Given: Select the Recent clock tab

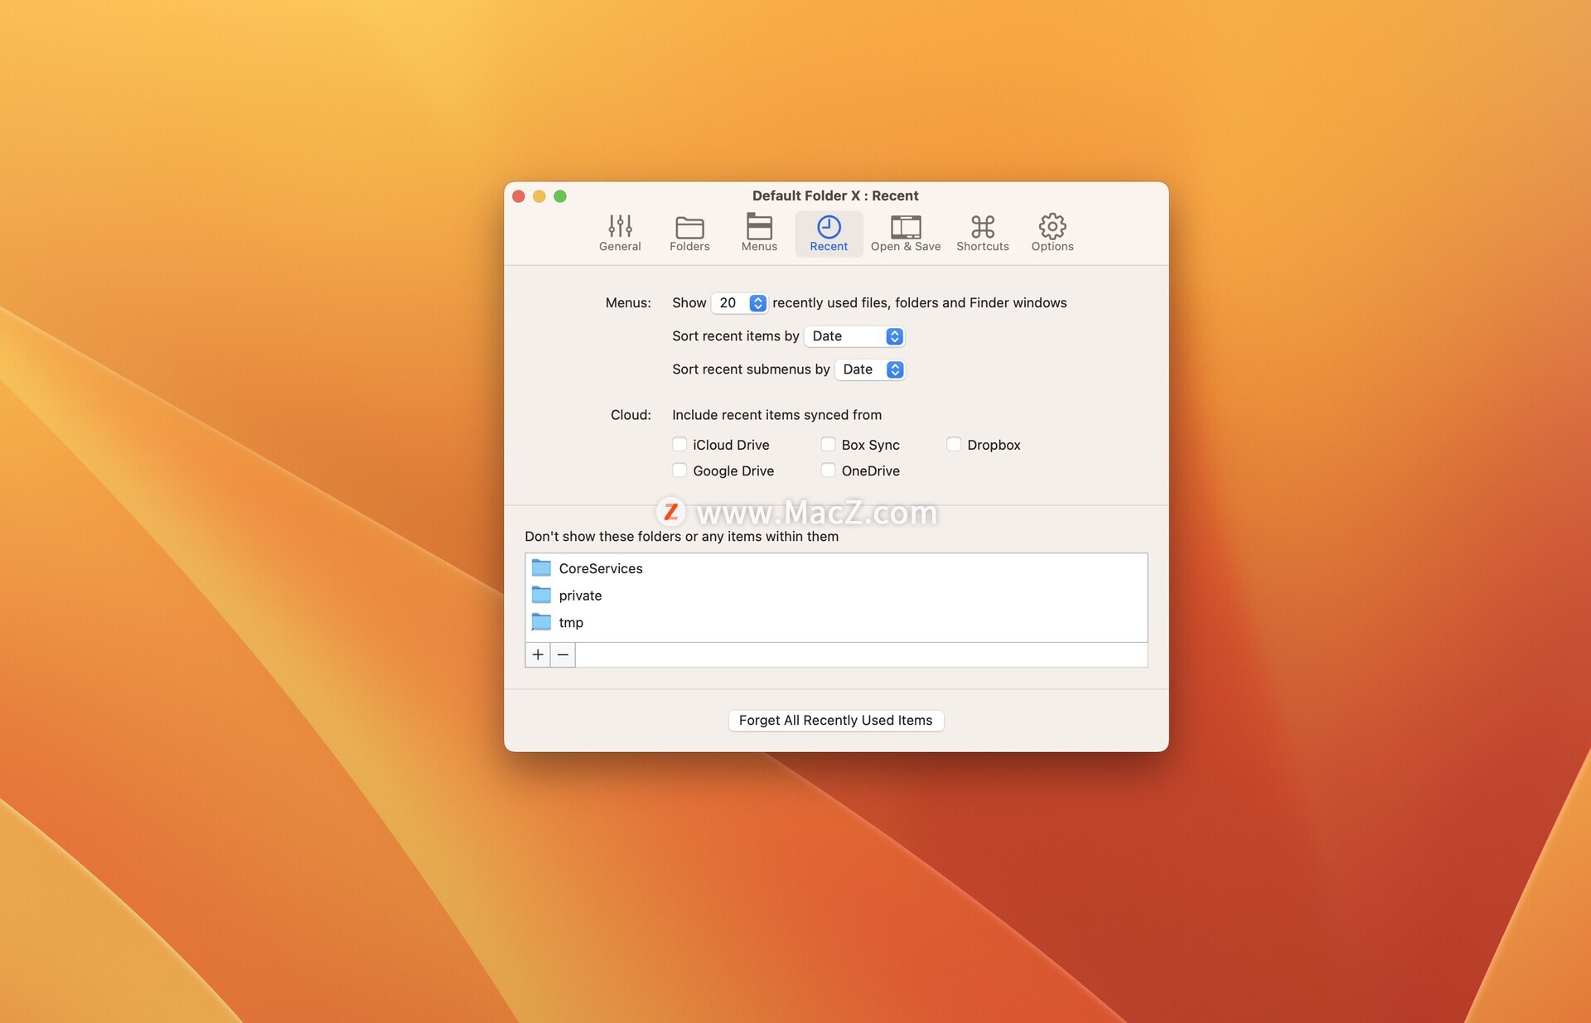Looking at the screenshot, I should point(829,233).
